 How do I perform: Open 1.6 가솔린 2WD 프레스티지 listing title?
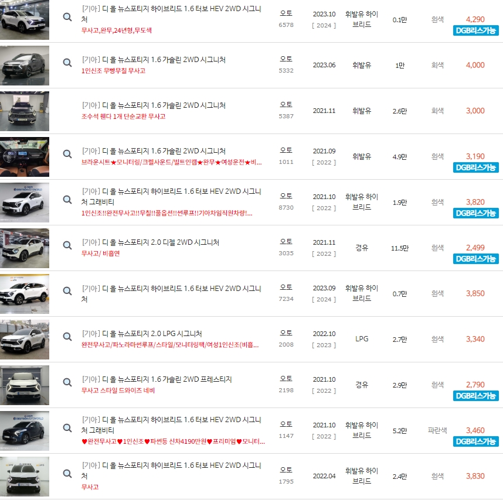[157, 379]
